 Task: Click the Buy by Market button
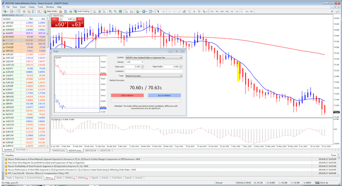[x=164, y=96]
